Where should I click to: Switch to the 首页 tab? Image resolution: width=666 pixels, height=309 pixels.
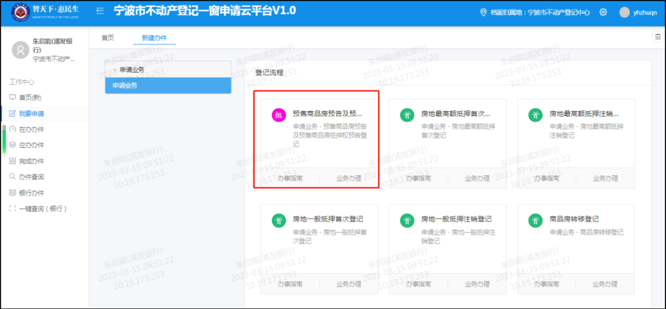pos(108,38)
